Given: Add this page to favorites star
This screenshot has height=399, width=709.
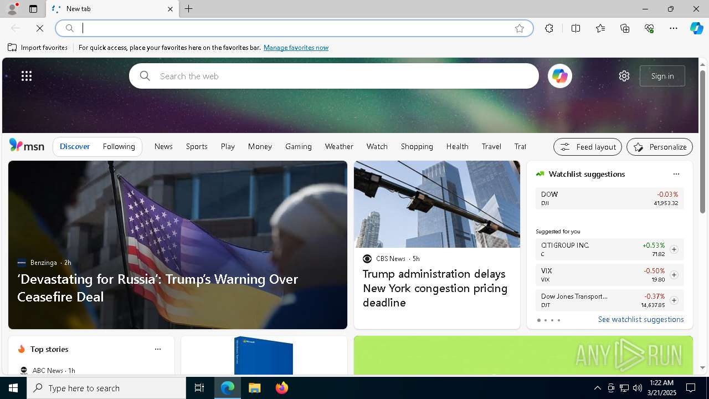Looking at the screenshot, I should point(520,28).
